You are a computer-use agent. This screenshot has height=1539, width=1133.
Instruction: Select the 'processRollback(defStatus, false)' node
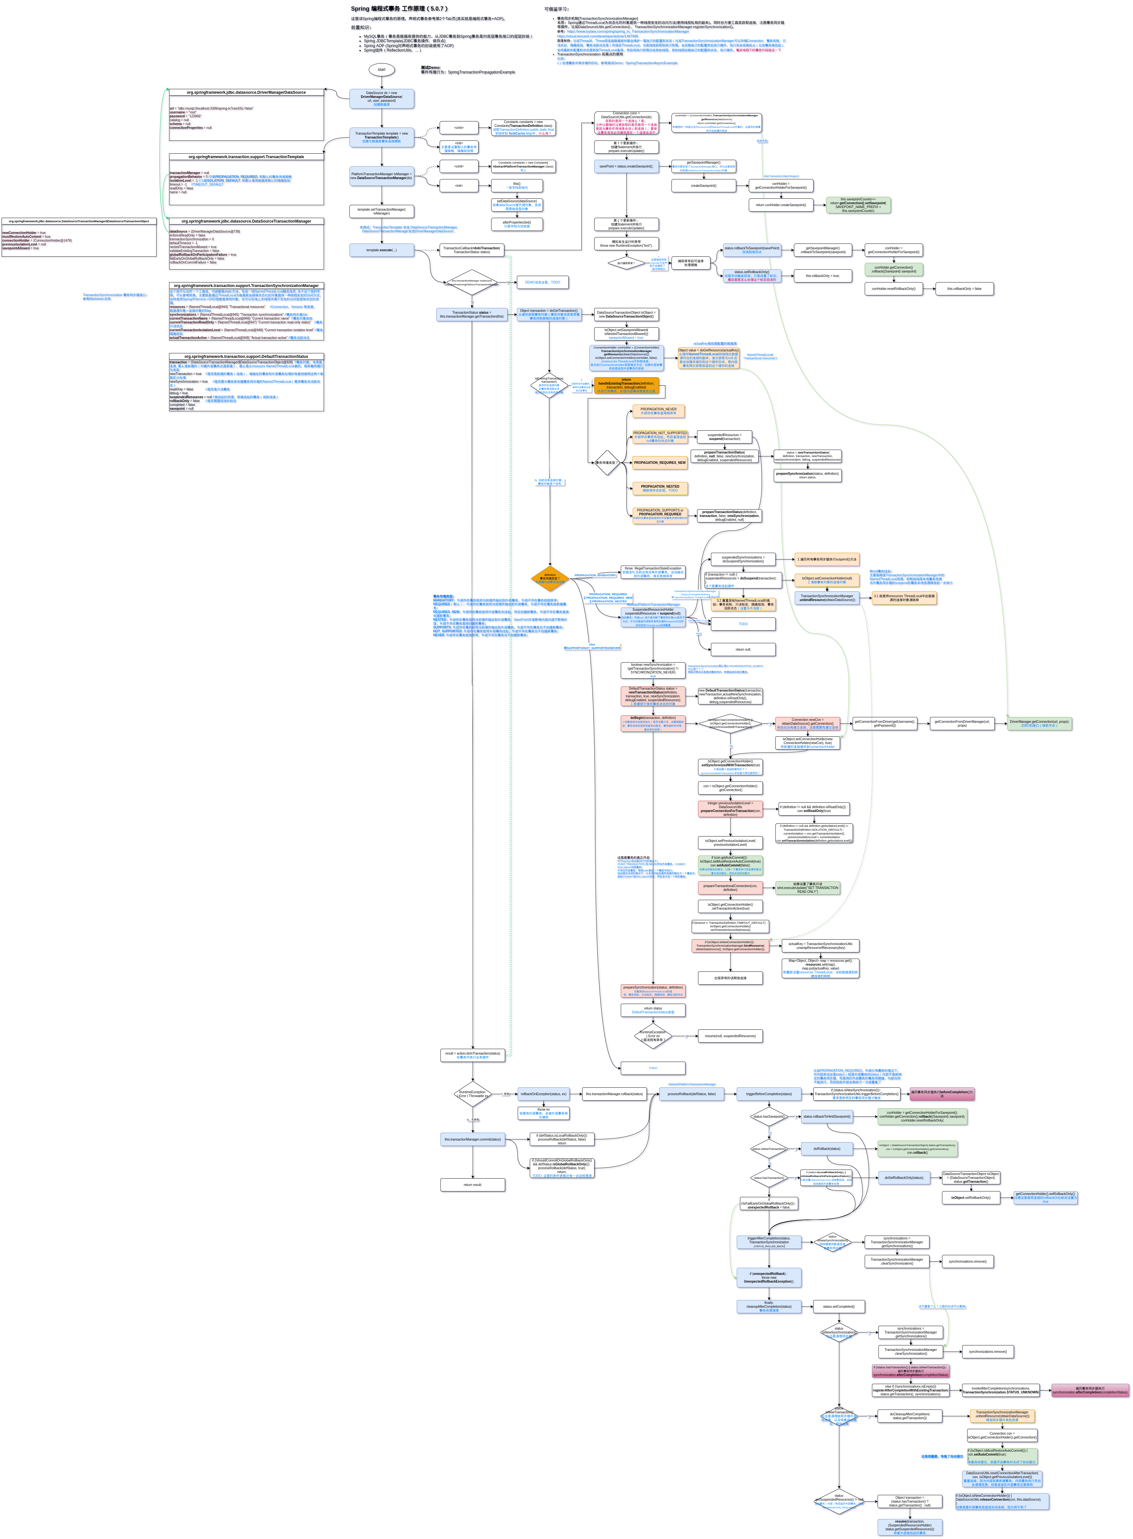[x=691, y=1094]
